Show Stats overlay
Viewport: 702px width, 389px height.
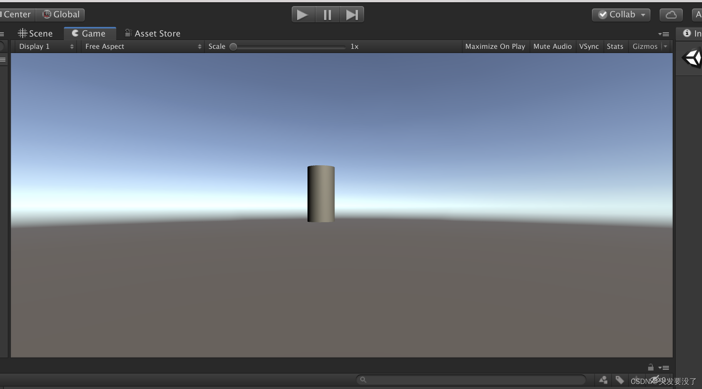click(x=615, y=47)
